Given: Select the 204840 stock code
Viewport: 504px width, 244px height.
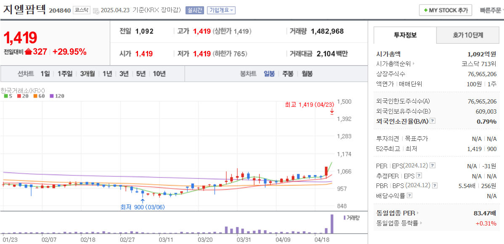Looking at the screenshot, I should click(x=60, y=11).
